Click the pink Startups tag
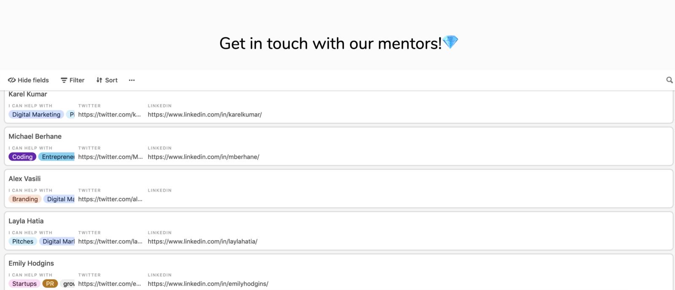The height and width of the screenshot is (290, 675). (x=24, y=284)
